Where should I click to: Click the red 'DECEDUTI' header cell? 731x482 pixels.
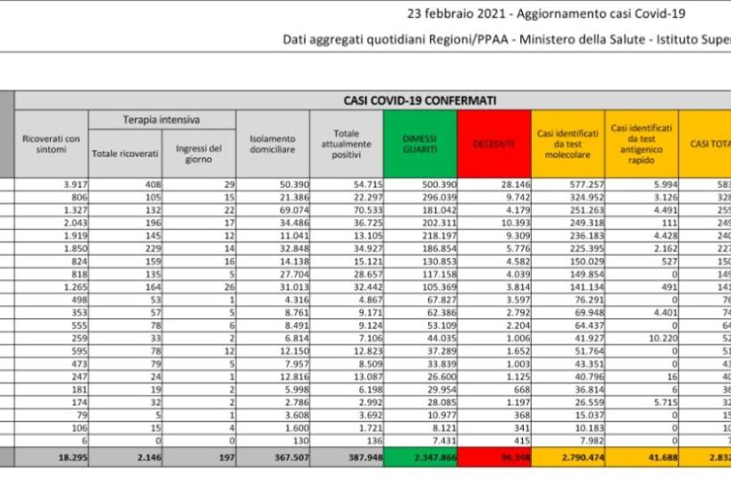(x=493, y=144)
